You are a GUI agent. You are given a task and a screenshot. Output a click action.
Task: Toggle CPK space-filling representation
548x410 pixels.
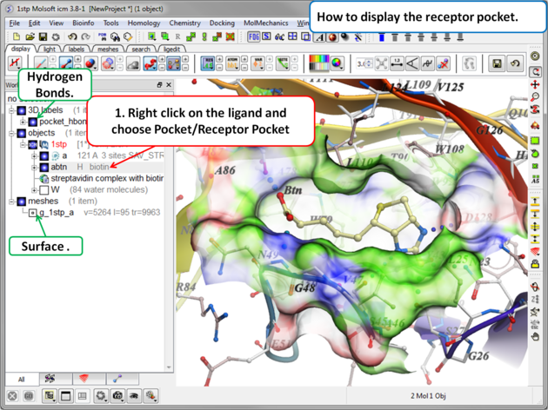tap(90, 64)
